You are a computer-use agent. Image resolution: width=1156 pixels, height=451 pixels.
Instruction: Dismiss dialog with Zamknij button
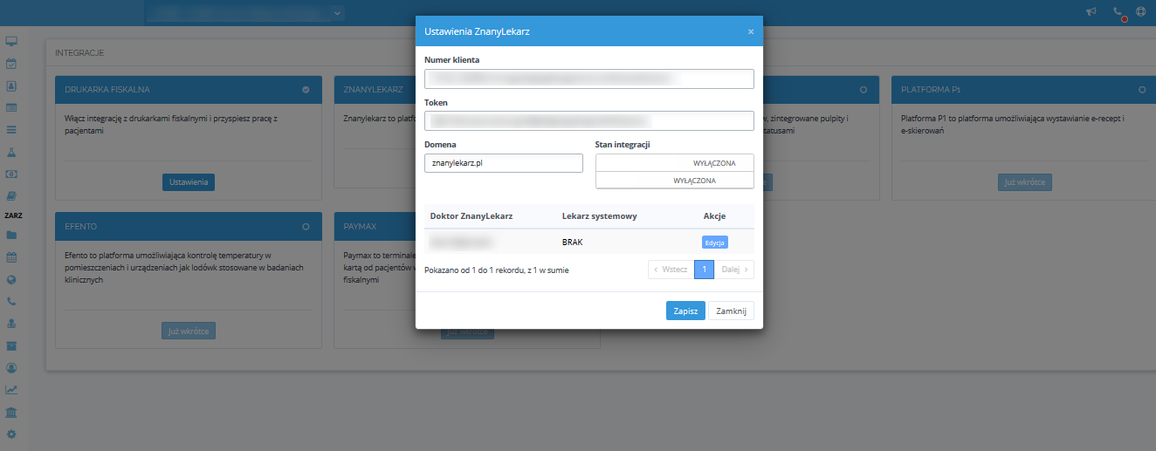(x=731, y=311)
